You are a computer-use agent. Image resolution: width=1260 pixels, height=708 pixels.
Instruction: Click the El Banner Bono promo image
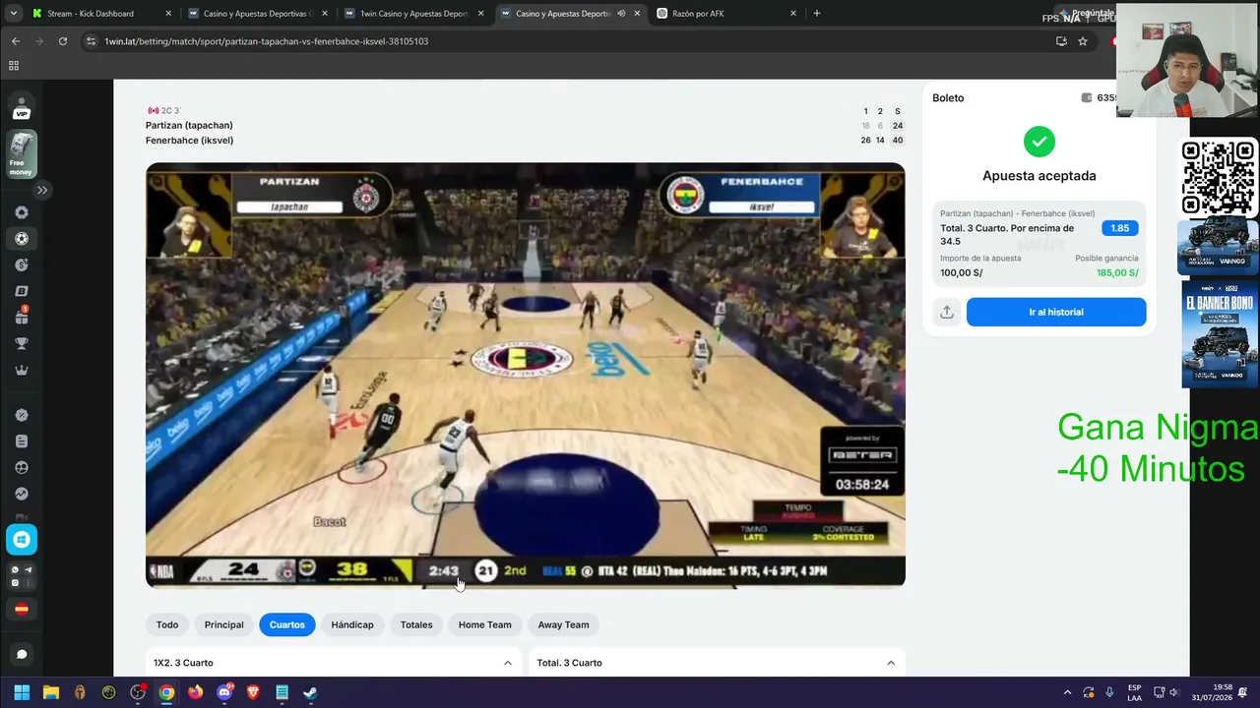1221,335
